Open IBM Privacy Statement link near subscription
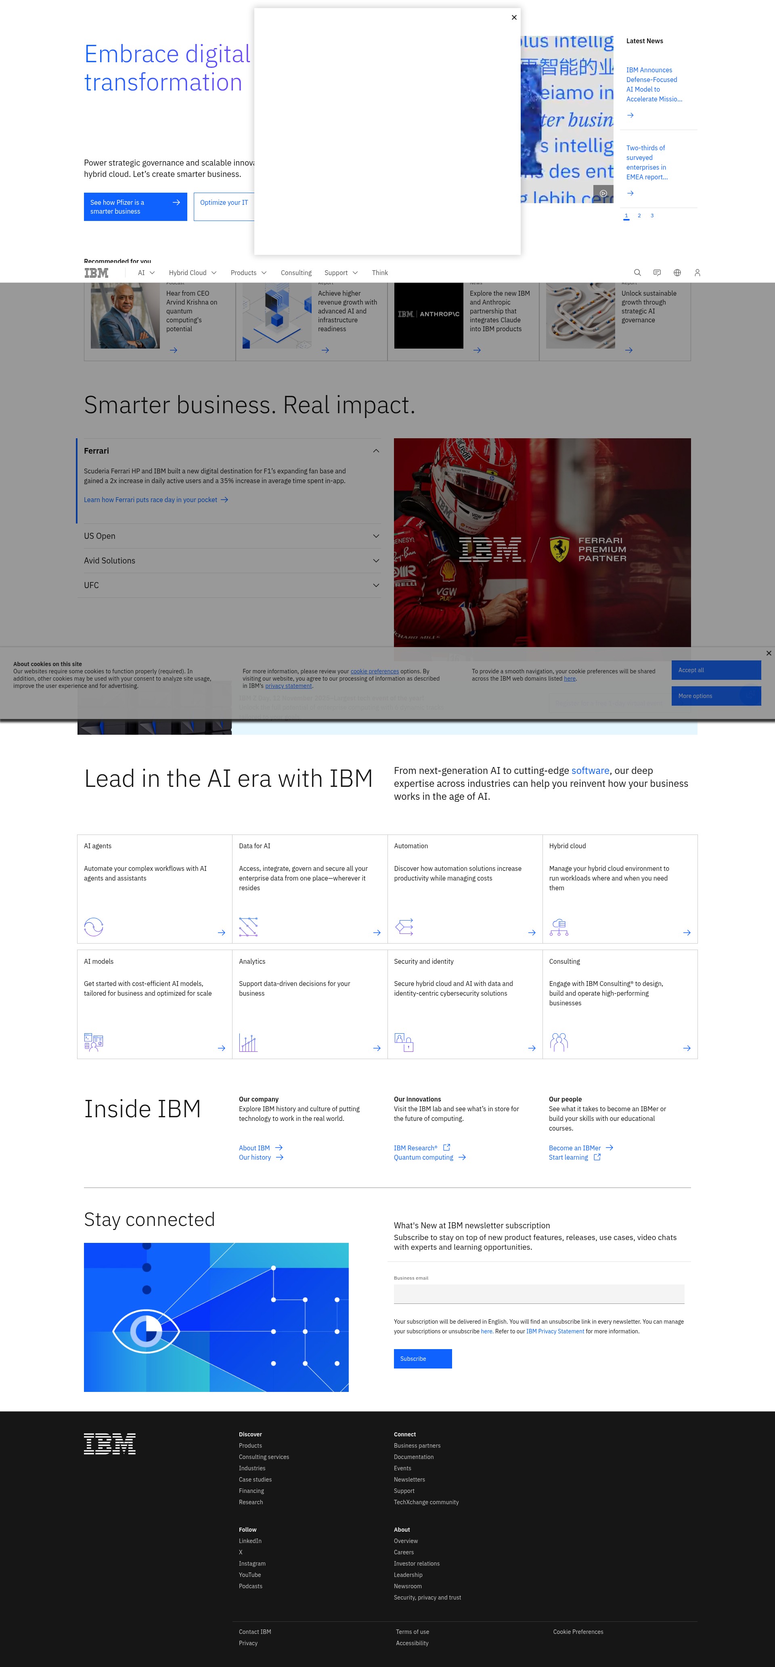775x1667 pixels. coord(555,1331)
